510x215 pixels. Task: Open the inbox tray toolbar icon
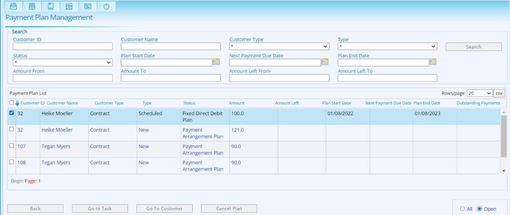(32, 6)
